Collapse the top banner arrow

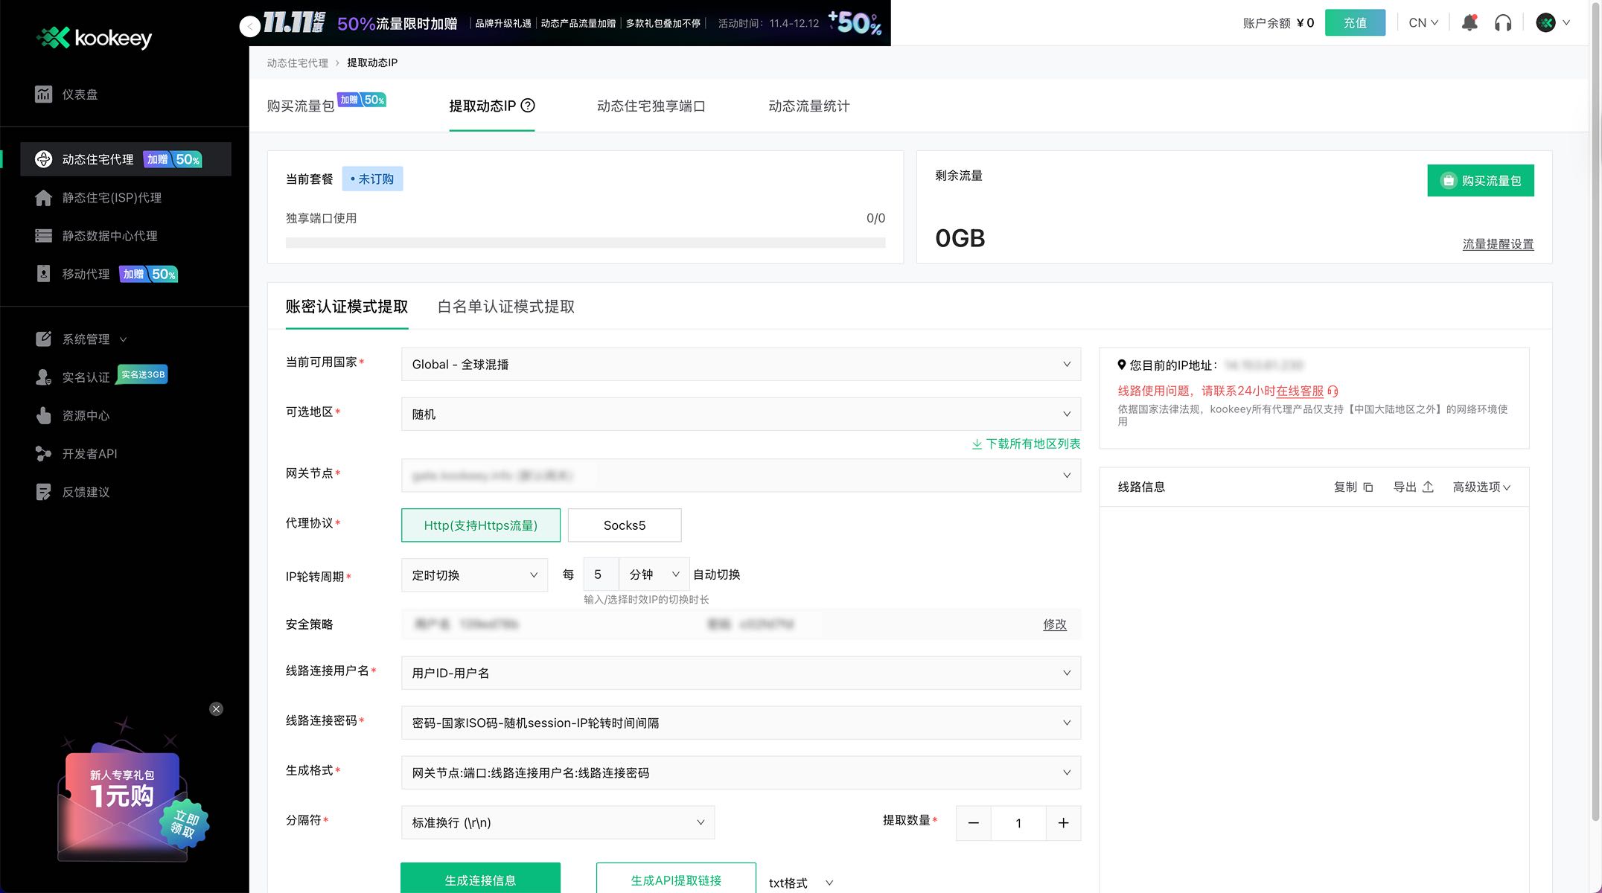250,27
